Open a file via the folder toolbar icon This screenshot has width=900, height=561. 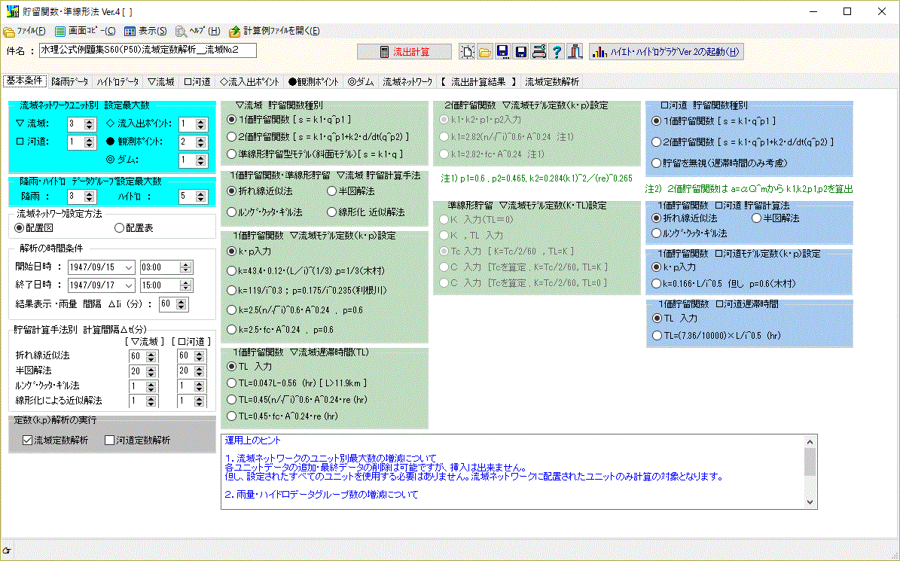pyautogui.click(x=484, y=51)
